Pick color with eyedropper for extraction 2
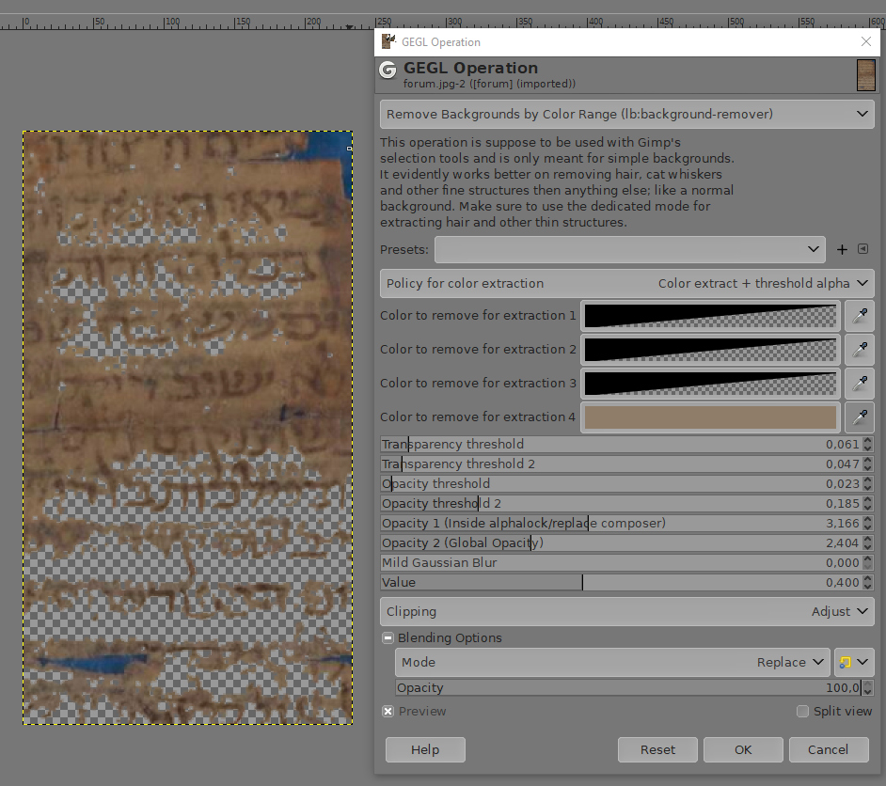This screenshot has height=786, width=886. point(859,350)
